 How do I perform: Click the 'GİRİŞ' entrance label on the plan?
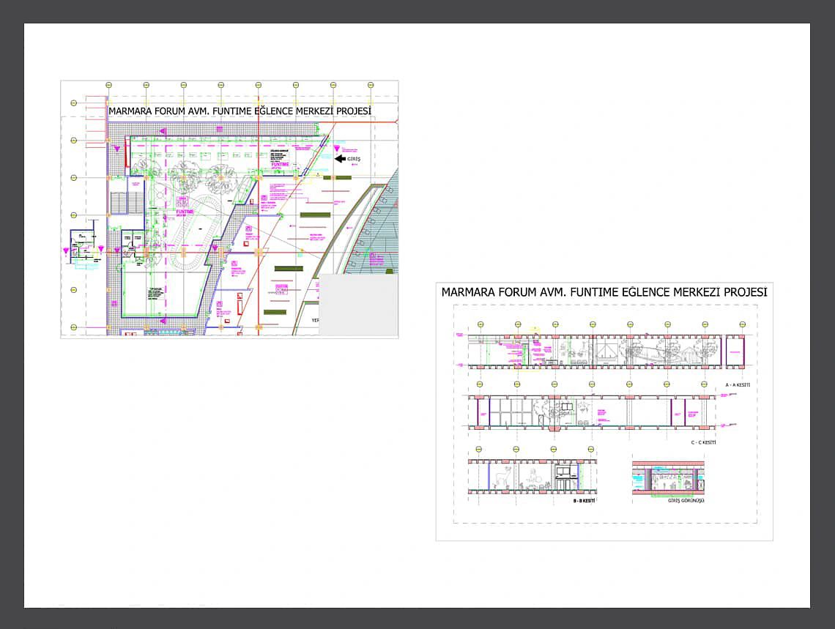[354, 159]
